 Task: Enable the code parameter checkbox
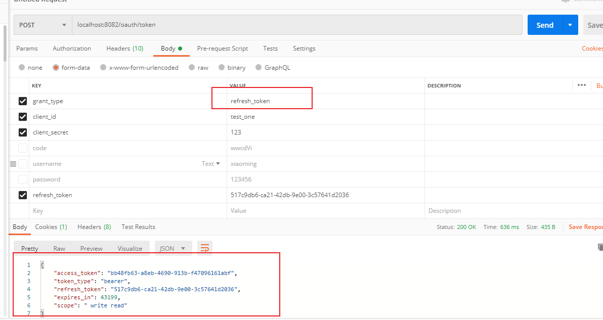pyautogui.click(x=22, y=148)
